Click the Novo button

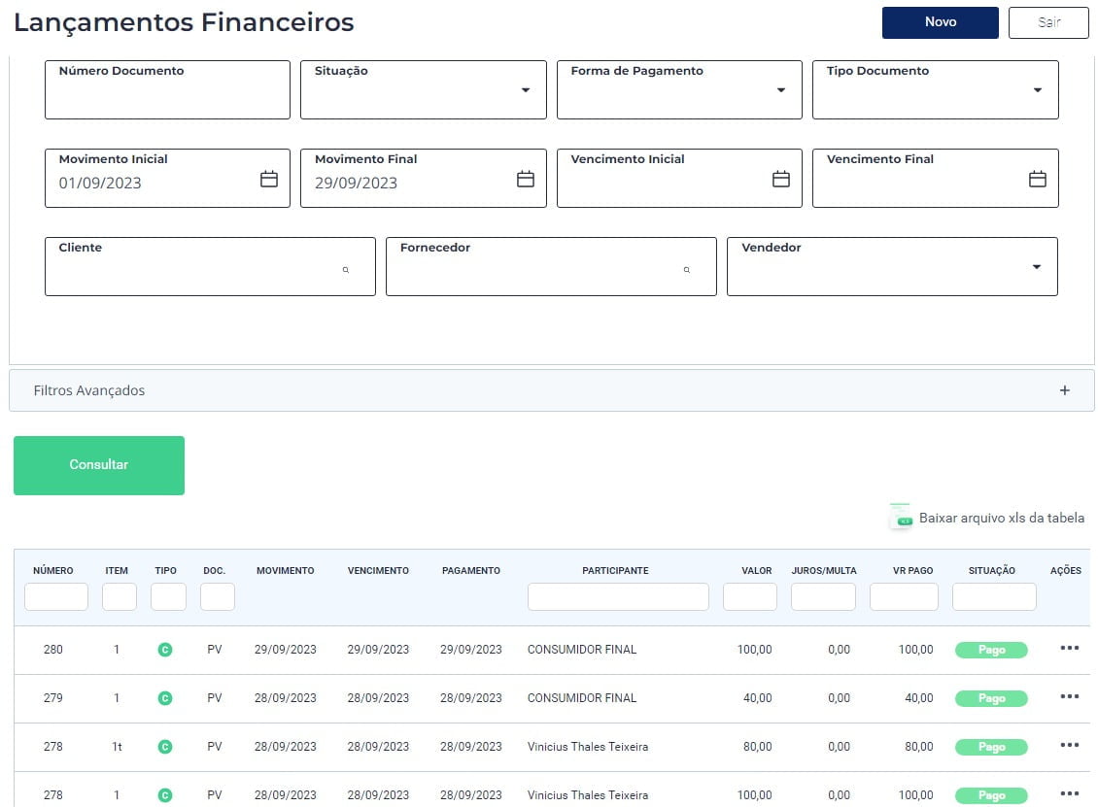940,22
